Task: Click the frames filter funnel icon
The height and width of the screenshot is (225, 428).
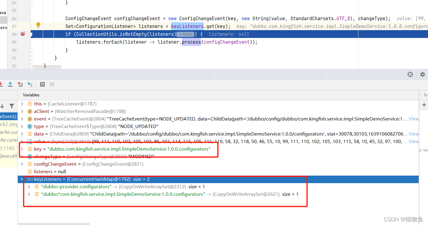Action: point(11,106)
